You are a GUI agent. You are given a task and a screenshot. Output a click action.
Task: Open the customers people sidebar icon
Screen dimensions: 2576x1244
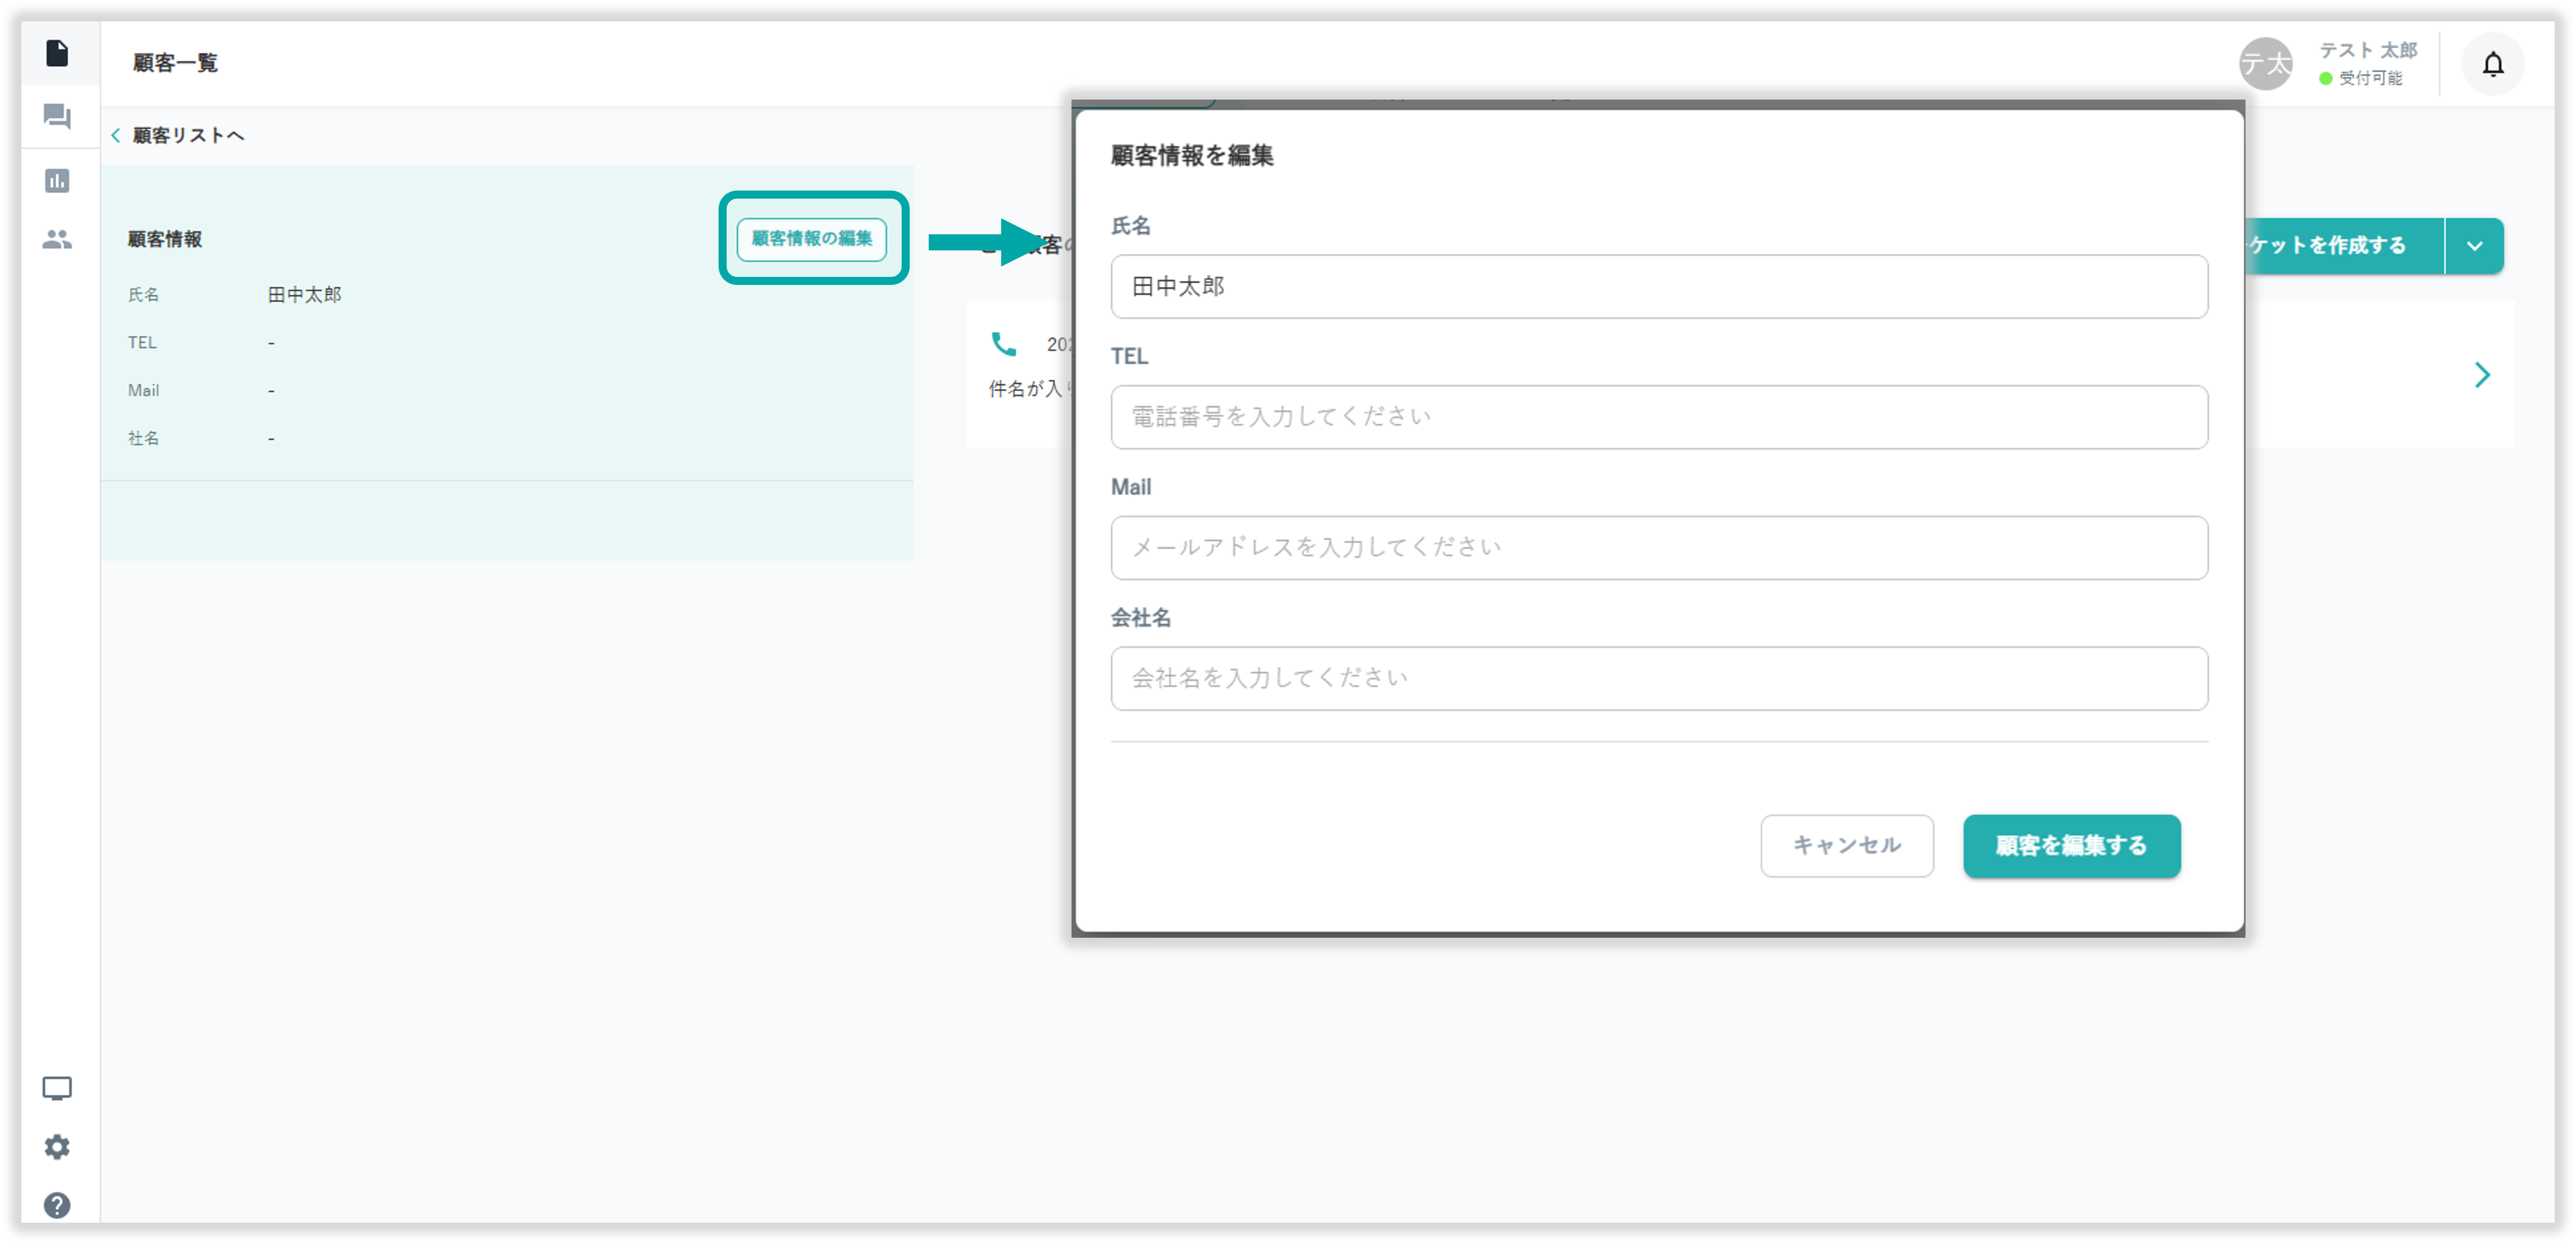[57, 240]
